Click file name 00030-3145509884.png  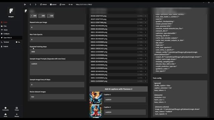pos(99,45)
